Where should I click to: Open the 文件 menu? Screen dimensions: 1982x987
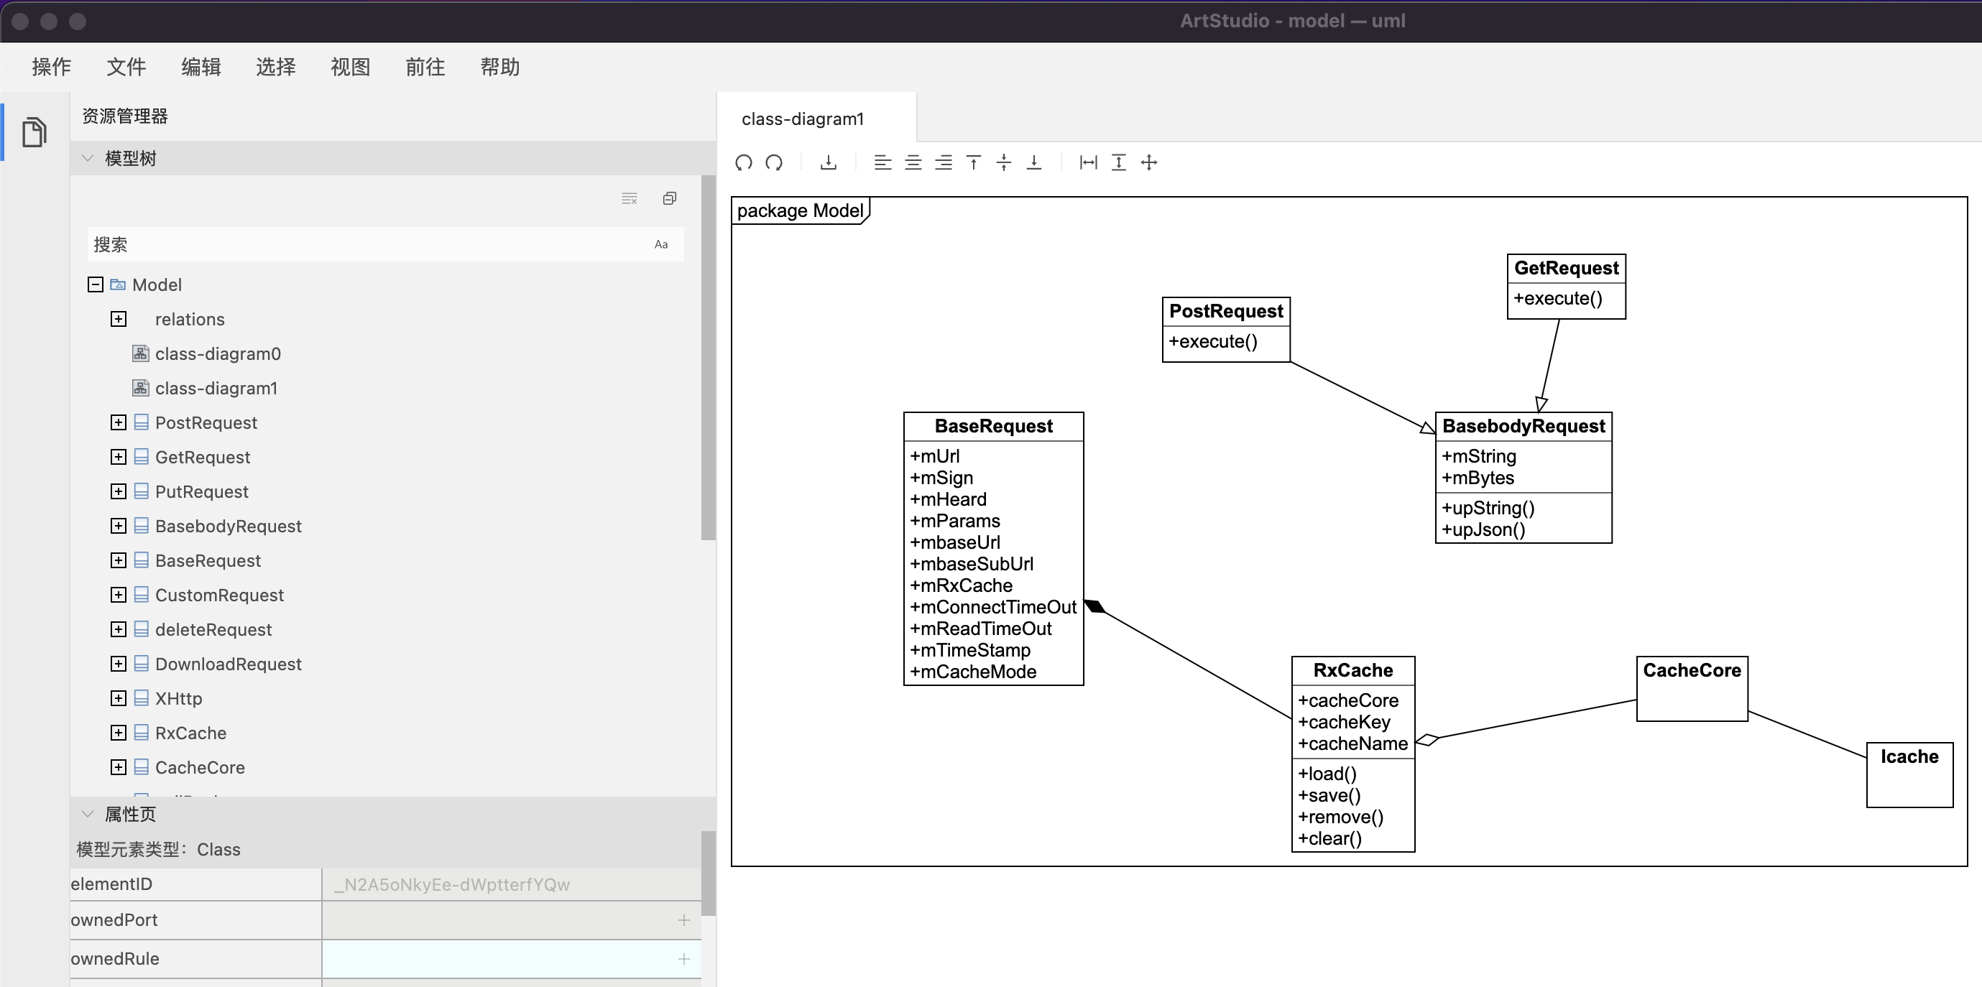126,67
